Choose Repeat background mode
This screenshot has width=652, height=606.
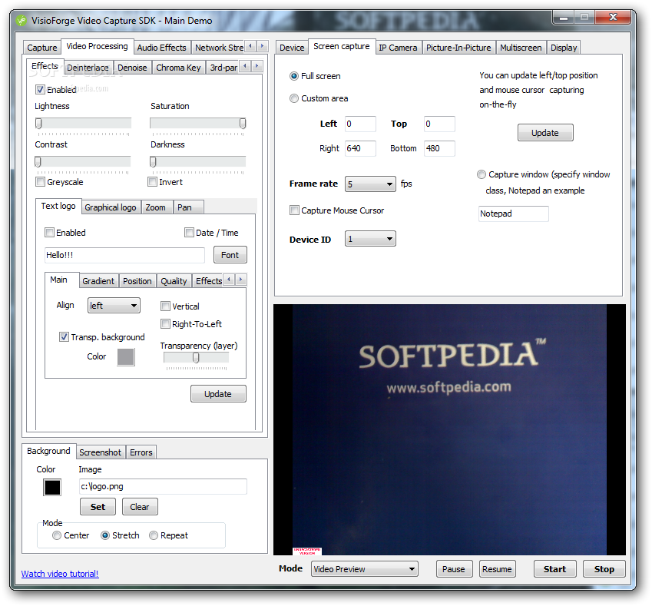click(154, 535)
